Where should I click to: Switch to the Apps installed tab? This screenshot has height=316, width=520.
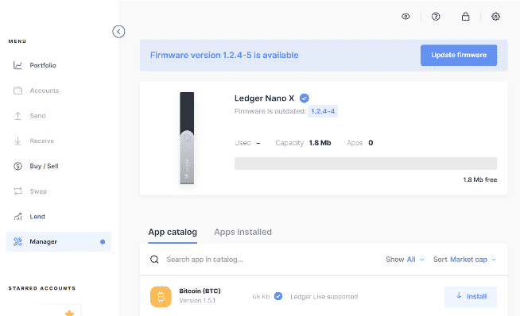click(x=243, y=232)
